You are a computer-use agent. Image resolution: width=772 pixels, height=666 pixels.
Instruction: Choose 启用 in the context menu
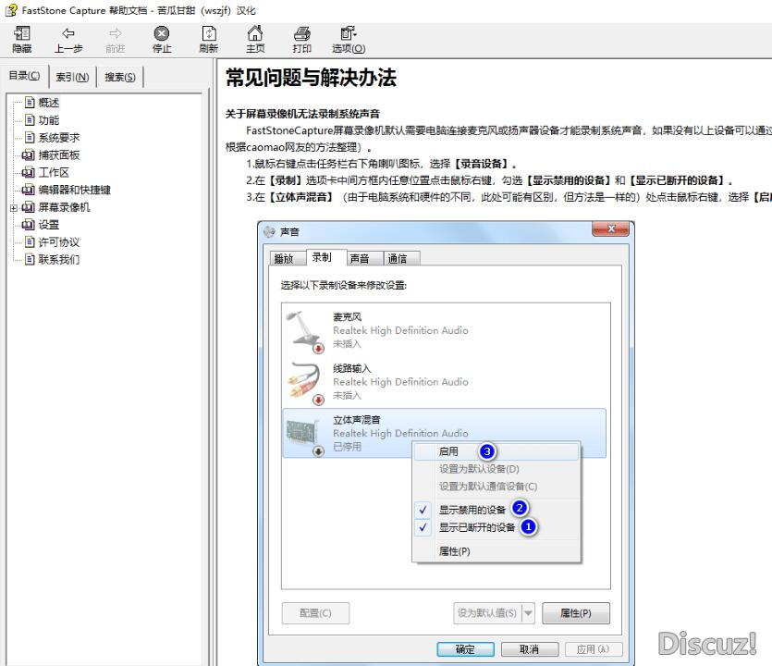click(x=449, y=451)
